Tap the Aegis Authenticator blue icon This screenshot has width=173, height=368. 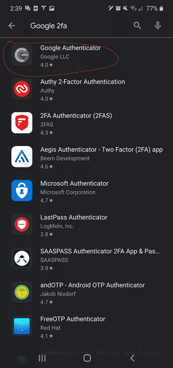tap(22, 157)
